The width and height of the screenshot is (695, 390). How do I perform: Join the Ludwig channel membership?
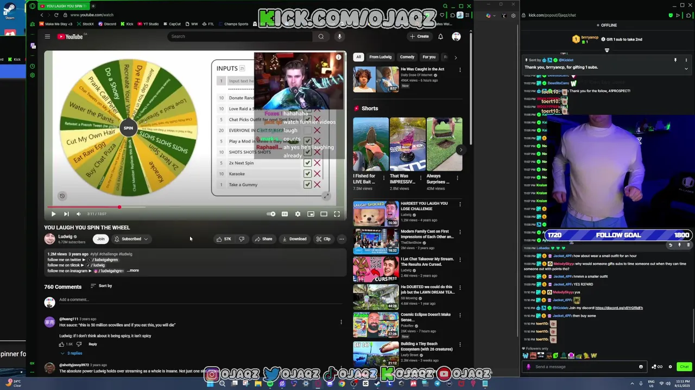(100, 239)
